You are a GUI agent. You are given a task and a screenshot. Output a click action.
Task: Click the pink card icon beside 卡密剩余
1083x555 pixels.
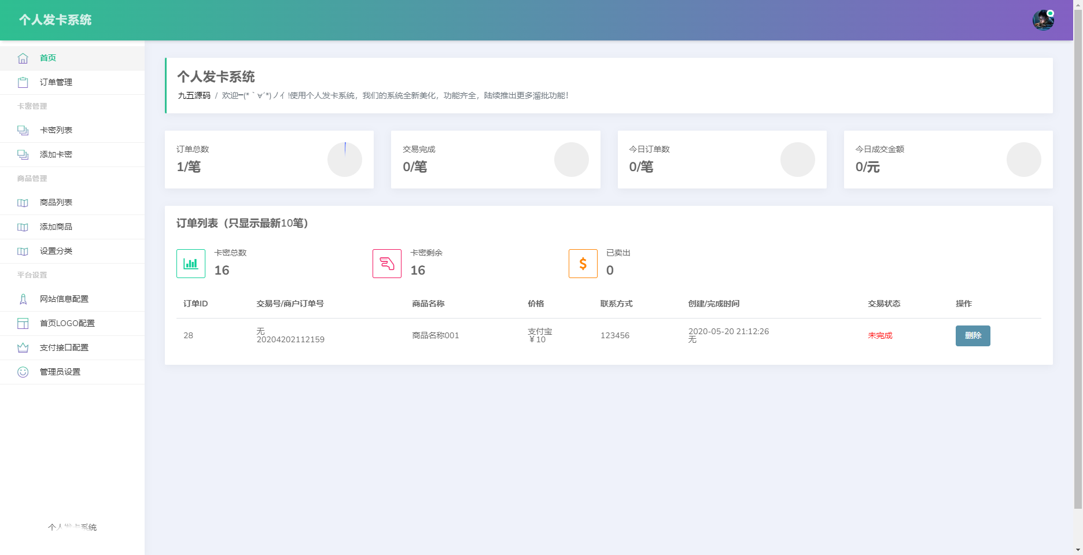point(386,263)
